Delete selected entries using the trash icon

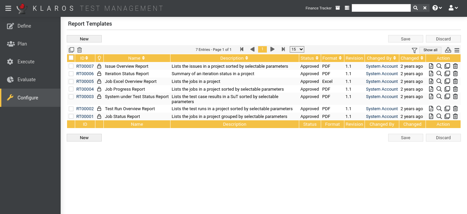pyautogui.click(x=80, y=50)
